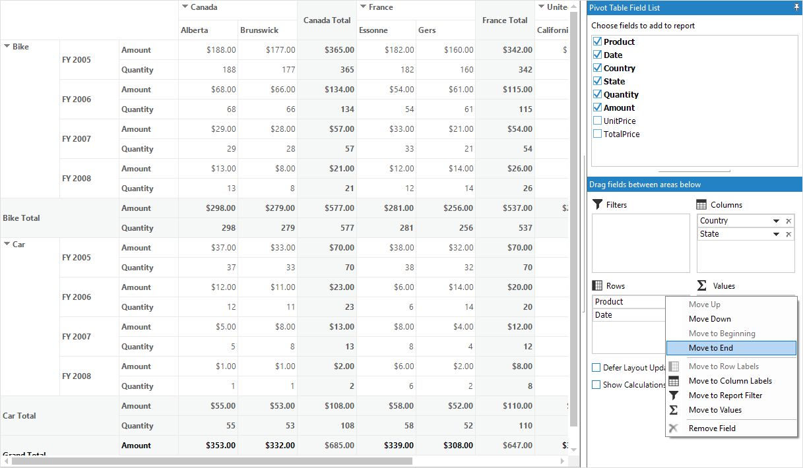803x468 pixels.
Task: Click the Columns area table icon
Action: pyautogui.click(x=701, y=205)
